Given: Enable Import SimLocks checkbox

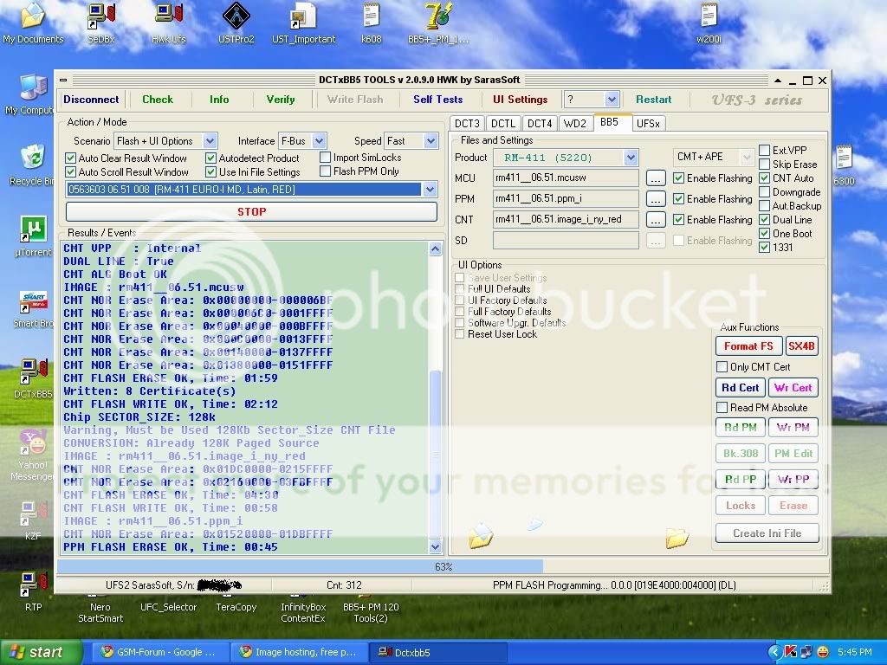Looking at the screenshot, I should 326,158.
